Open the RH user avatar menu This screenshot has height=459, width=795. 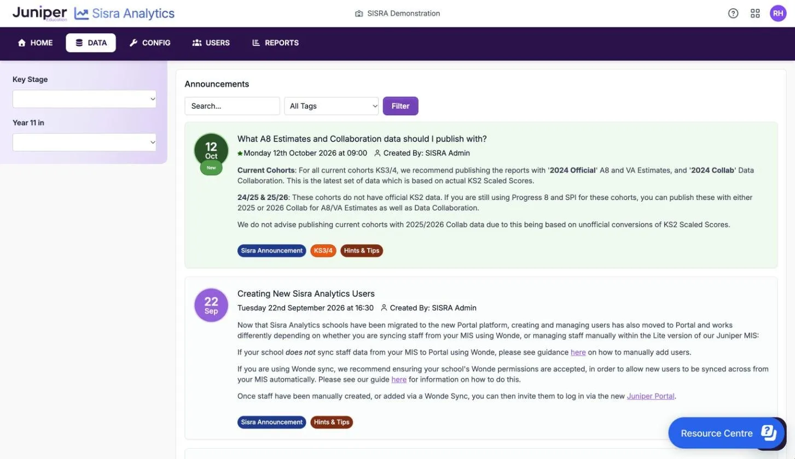coord(778,14)
